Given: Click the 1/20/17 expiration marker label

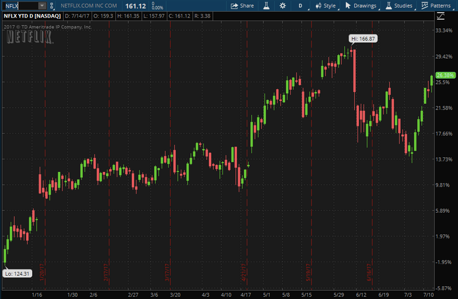Looking at the screenshot, I should coord(42,272).
